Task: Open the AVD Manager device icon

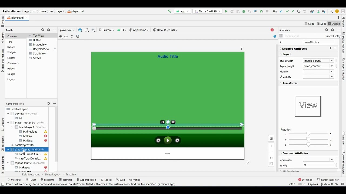Action: click(318, 11)
